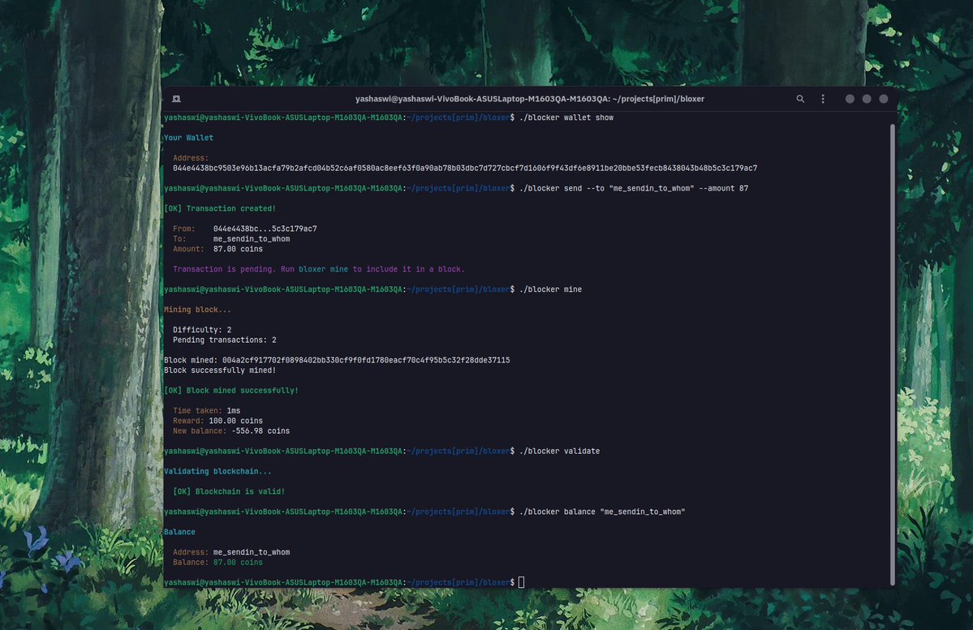Click the pending transaction hint message

pos(319,268)
